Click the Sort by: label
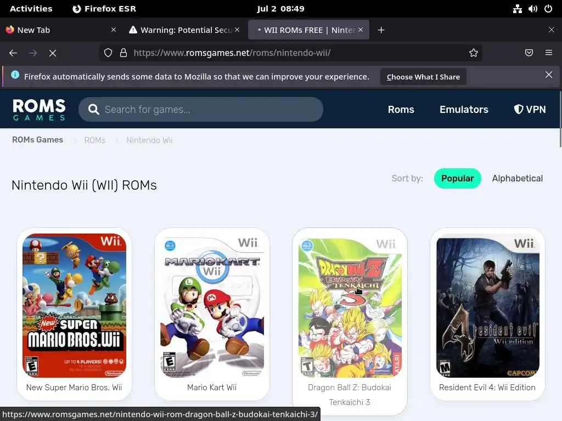Viewport: 562px width, 421px height. pos(407,178)
